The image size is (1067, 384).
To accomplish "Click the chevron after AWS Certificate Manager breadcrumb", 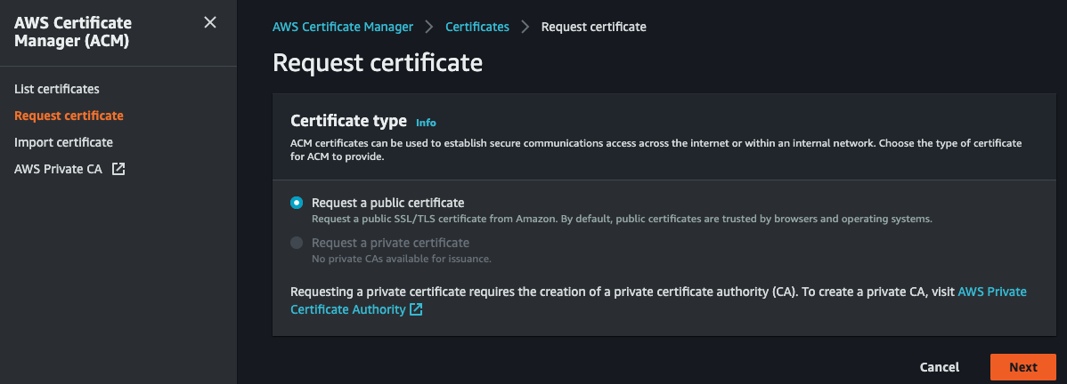I will click(x=429, y=27).
